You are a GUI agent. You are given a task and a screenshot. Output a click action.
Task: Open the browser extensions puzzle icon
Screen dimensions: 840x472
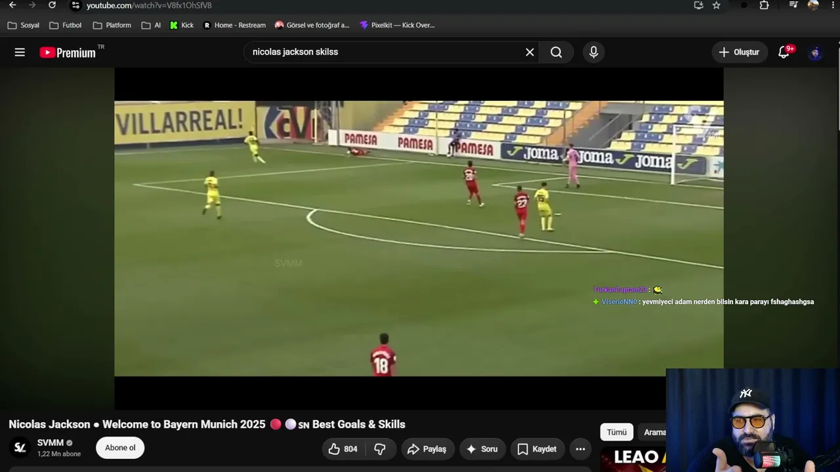764,5
